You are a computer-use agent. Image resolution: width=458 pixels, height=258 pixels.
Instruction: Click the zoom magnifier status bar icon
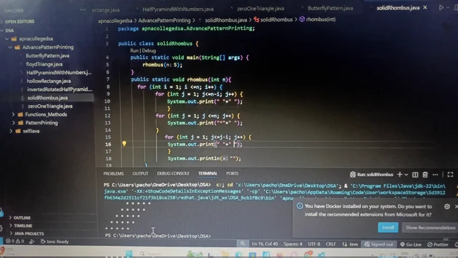pos(242,244)
